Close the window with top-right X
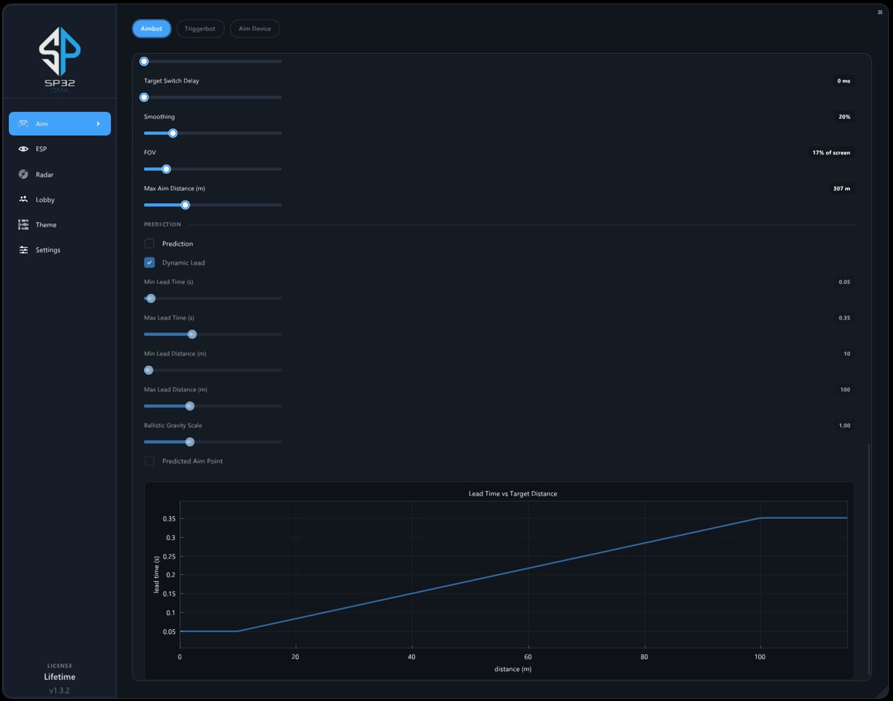This screenshot has width=893, height=701. 880,12
